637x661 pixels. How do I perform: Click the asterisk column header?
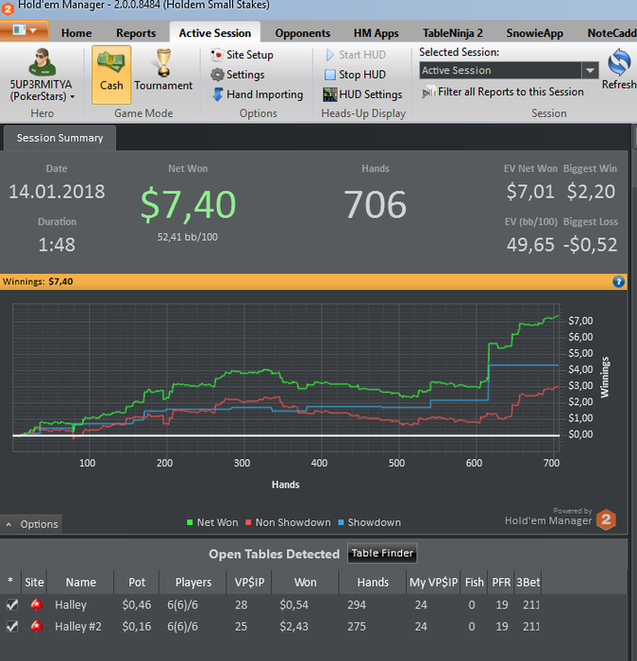tap(10, 582)
